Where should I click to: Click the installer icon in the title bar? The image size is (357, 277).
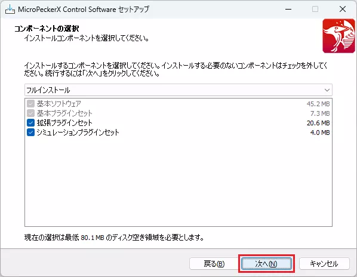[x=10, y=9]
